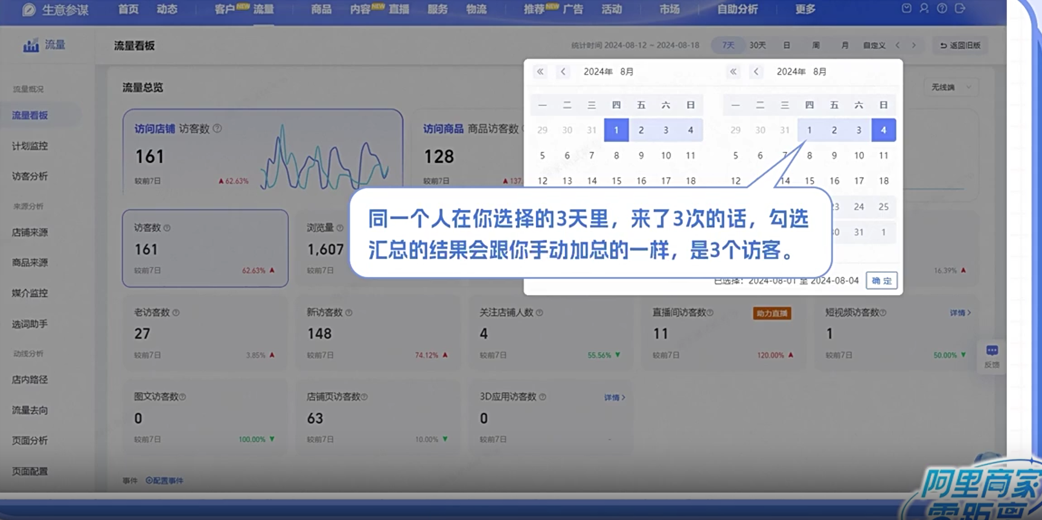Image resolution: width=1042 pixels, height=520 pixels.
Task: Click the help icon beside 浏览量
Action: (339, 228)
